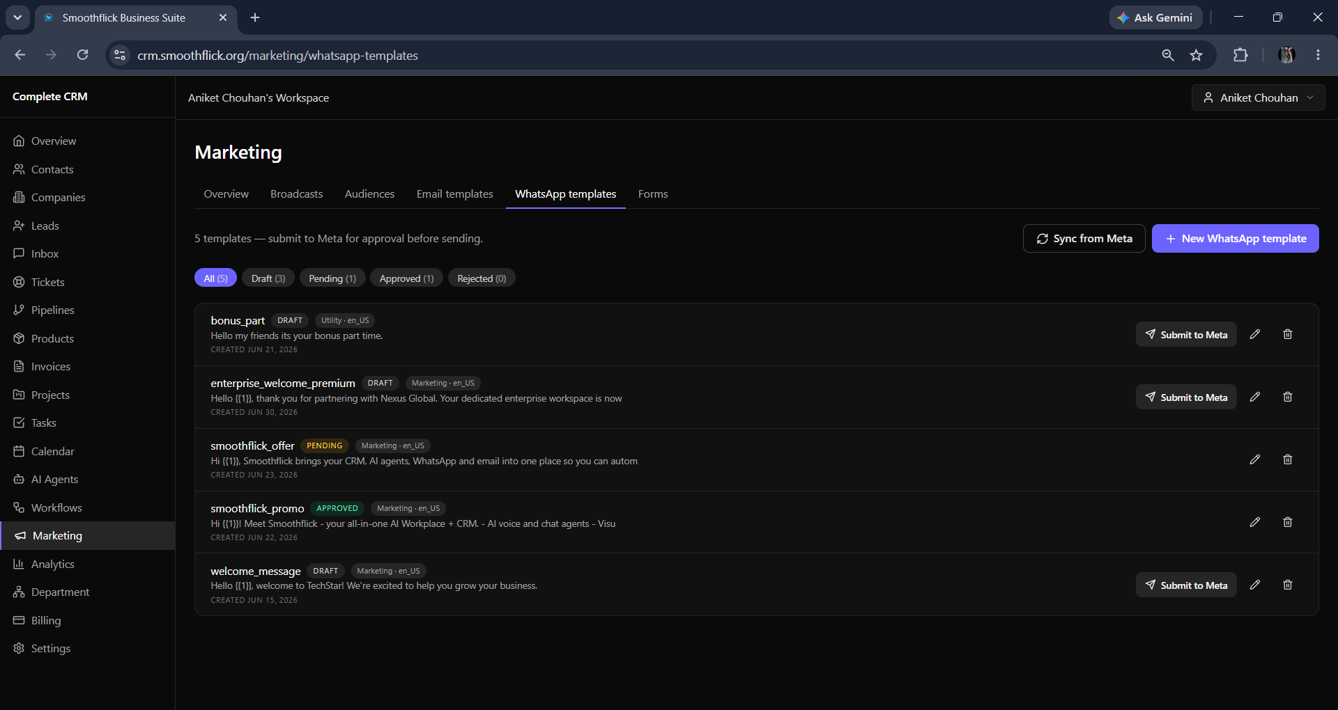
Task: Open Products in the sidebar
Action: coord(87,338)
